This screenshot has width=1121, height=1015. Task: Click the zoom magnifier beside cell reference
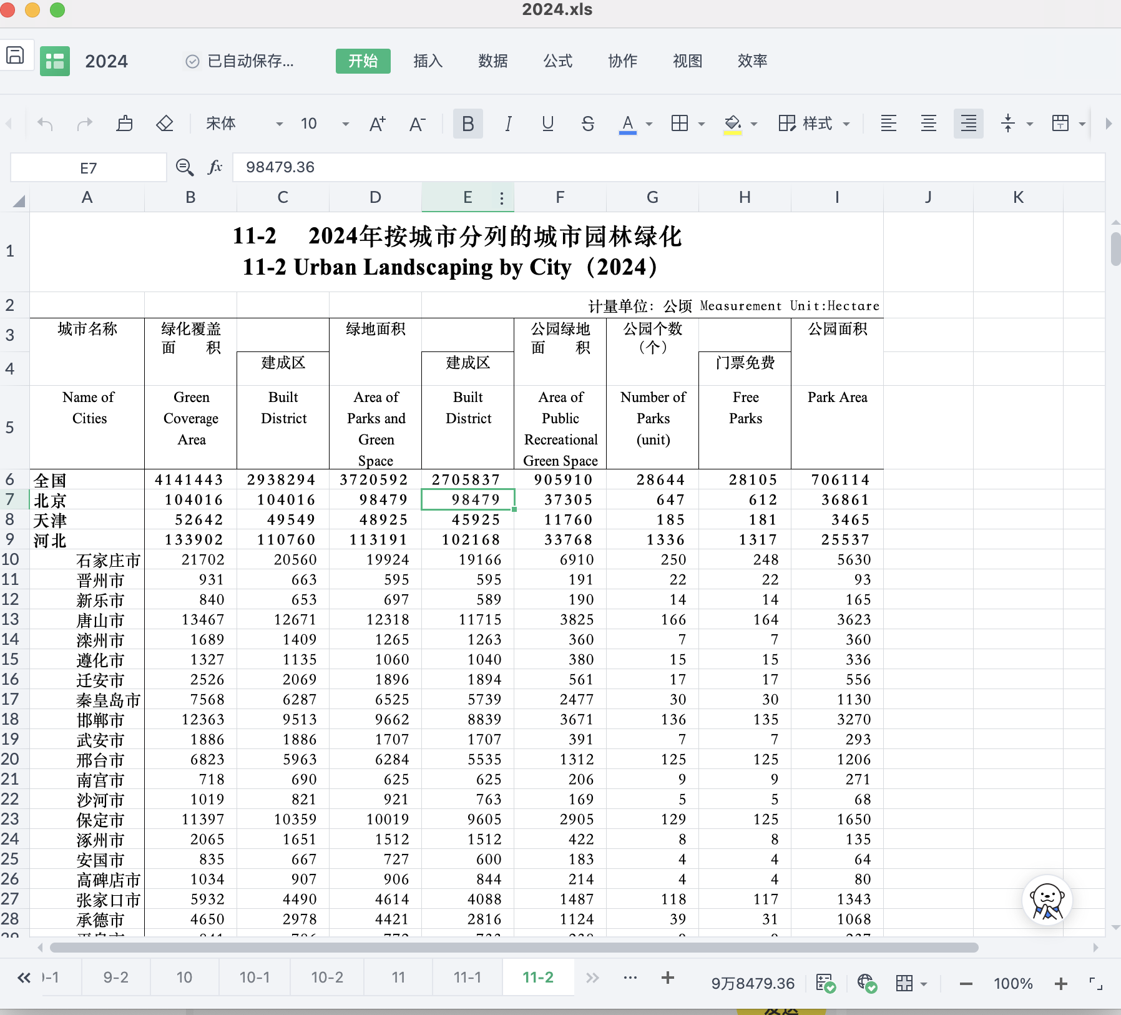(x=184, y=167)
